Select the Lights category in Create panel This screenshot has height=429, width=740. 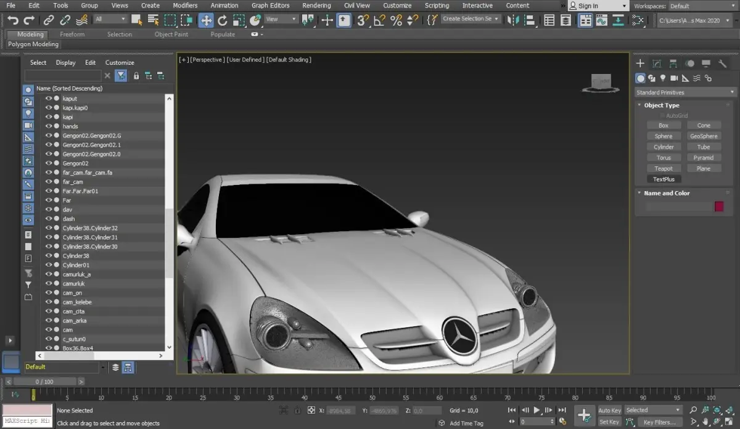pyautogui.click(x=663, y=78)
